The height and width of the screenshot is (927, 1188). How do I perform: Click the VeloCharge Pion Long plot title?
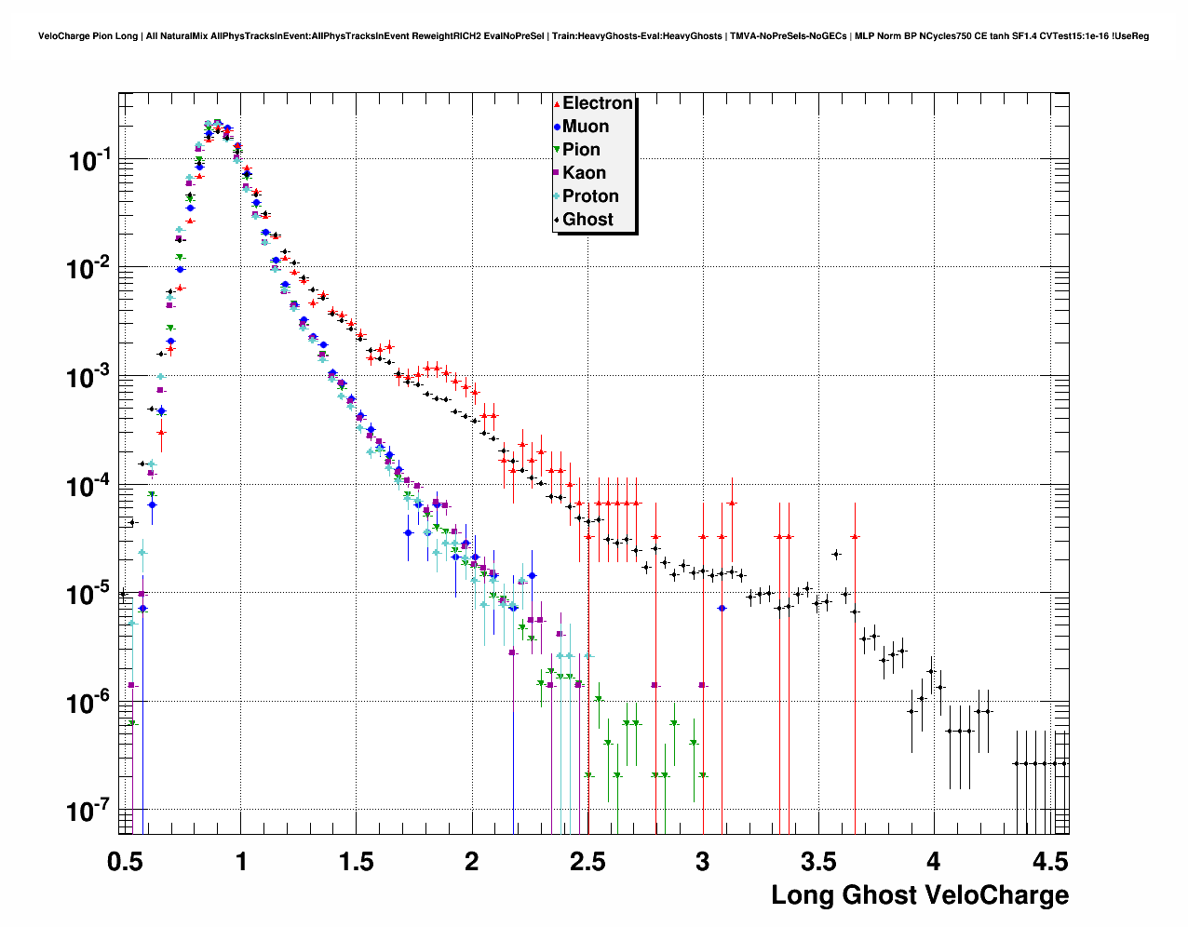point(593,36)
